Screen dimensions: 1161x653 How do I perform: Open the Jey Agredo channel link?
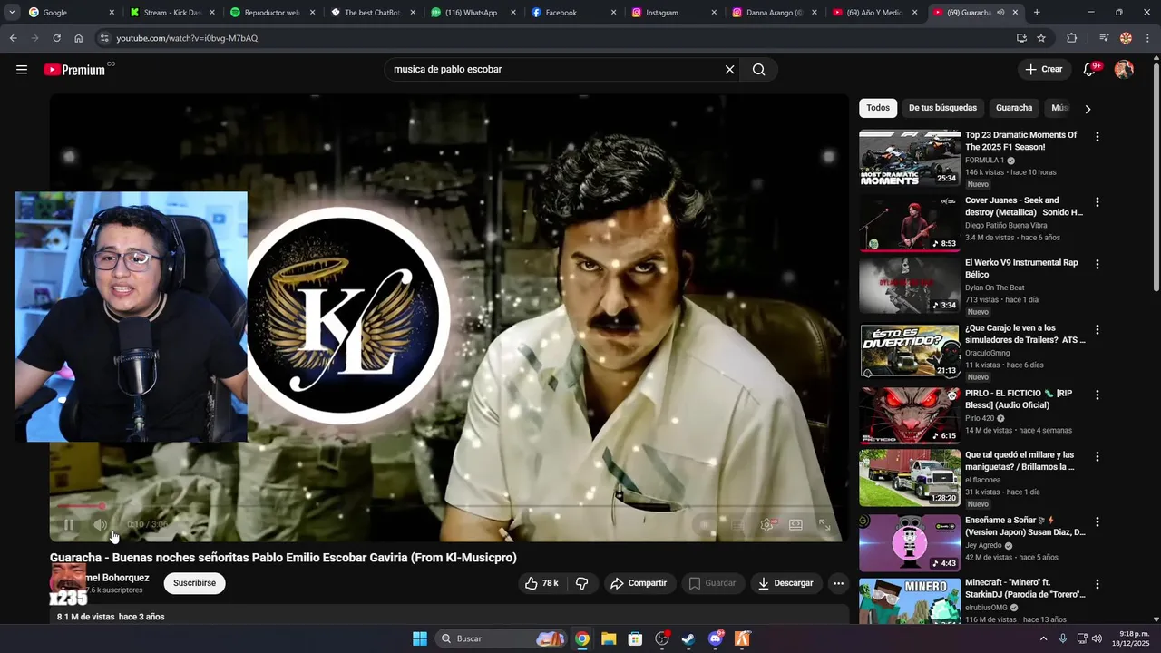coord(983,546)
